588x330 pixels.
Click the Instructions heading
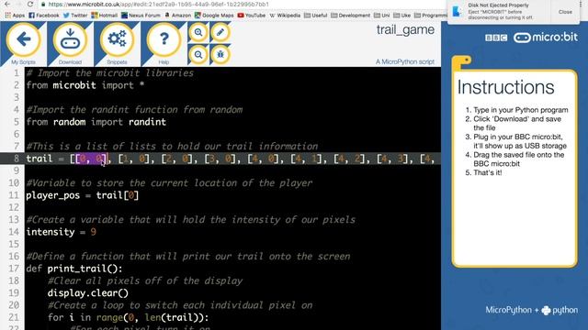click(505, 88)
